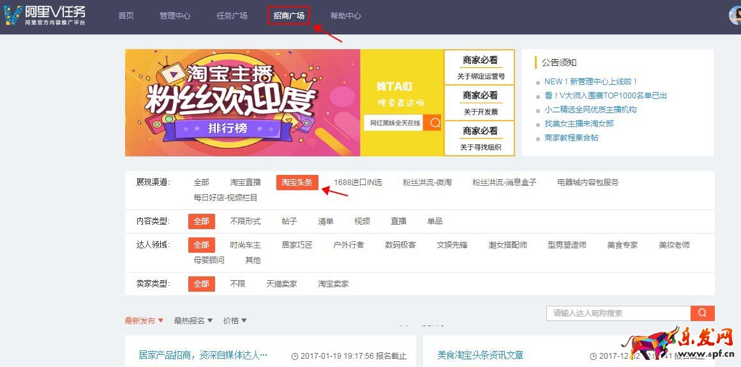741x367 pixels.
Task: Select 粉丝洪流-微淘 channel filter
Action: [427, 183]
